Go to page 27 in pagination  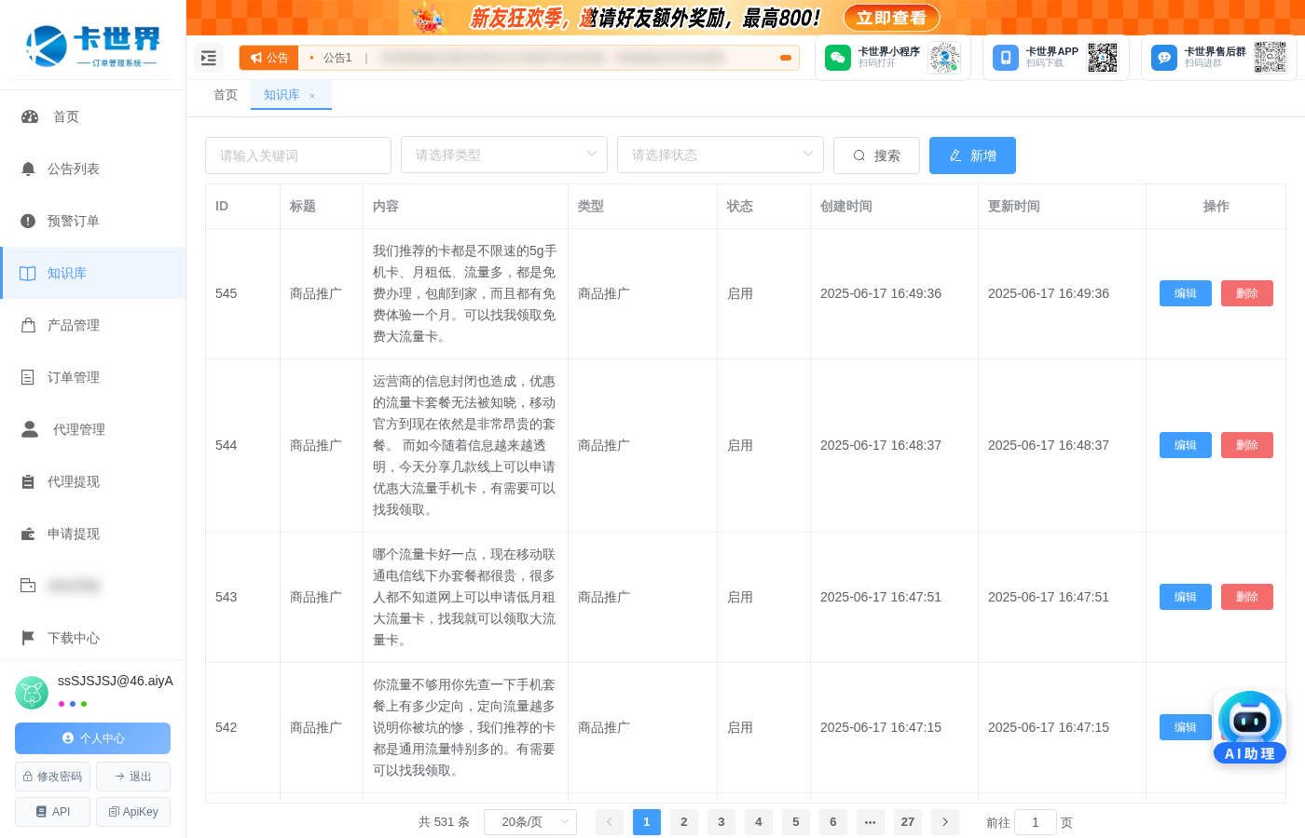[908, 822]
